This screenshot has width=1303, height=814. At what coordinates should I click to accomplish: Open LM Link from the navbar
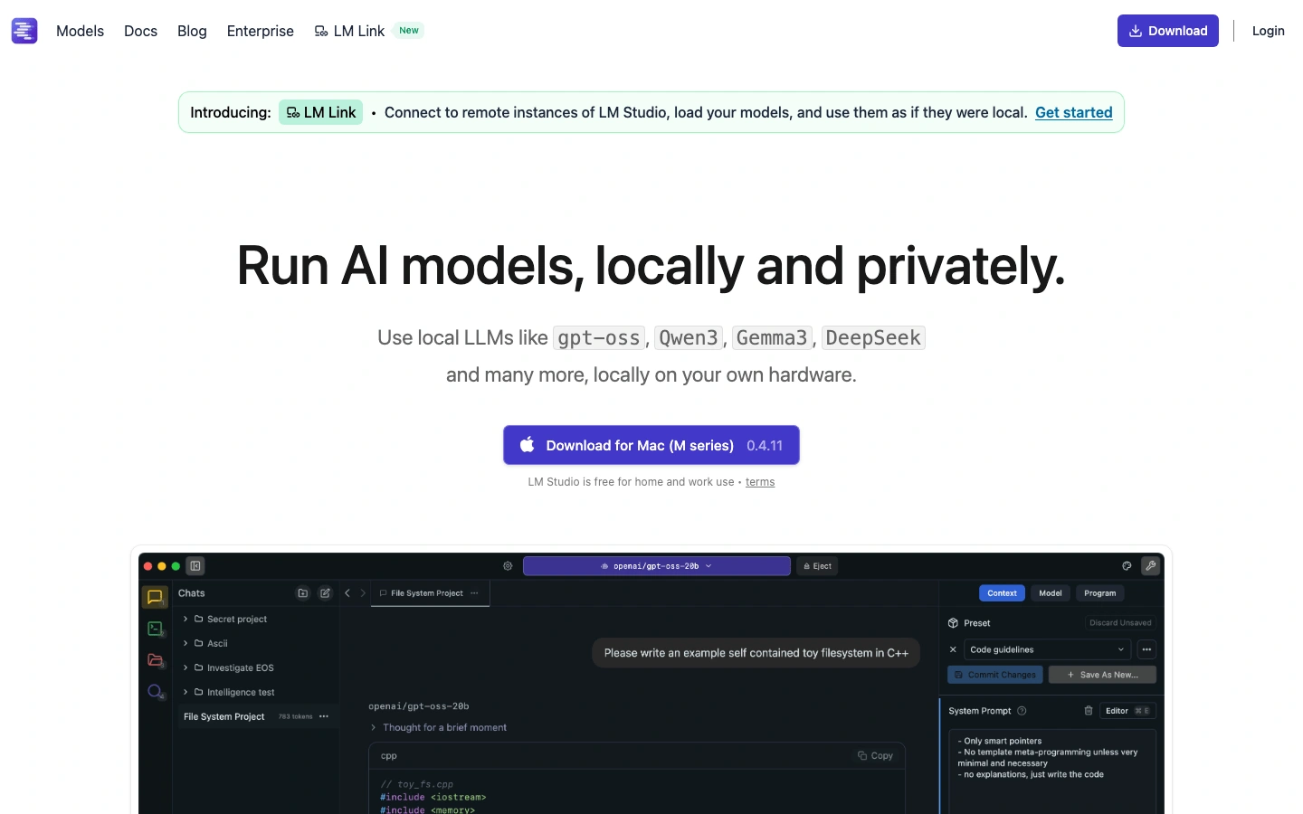358,31
